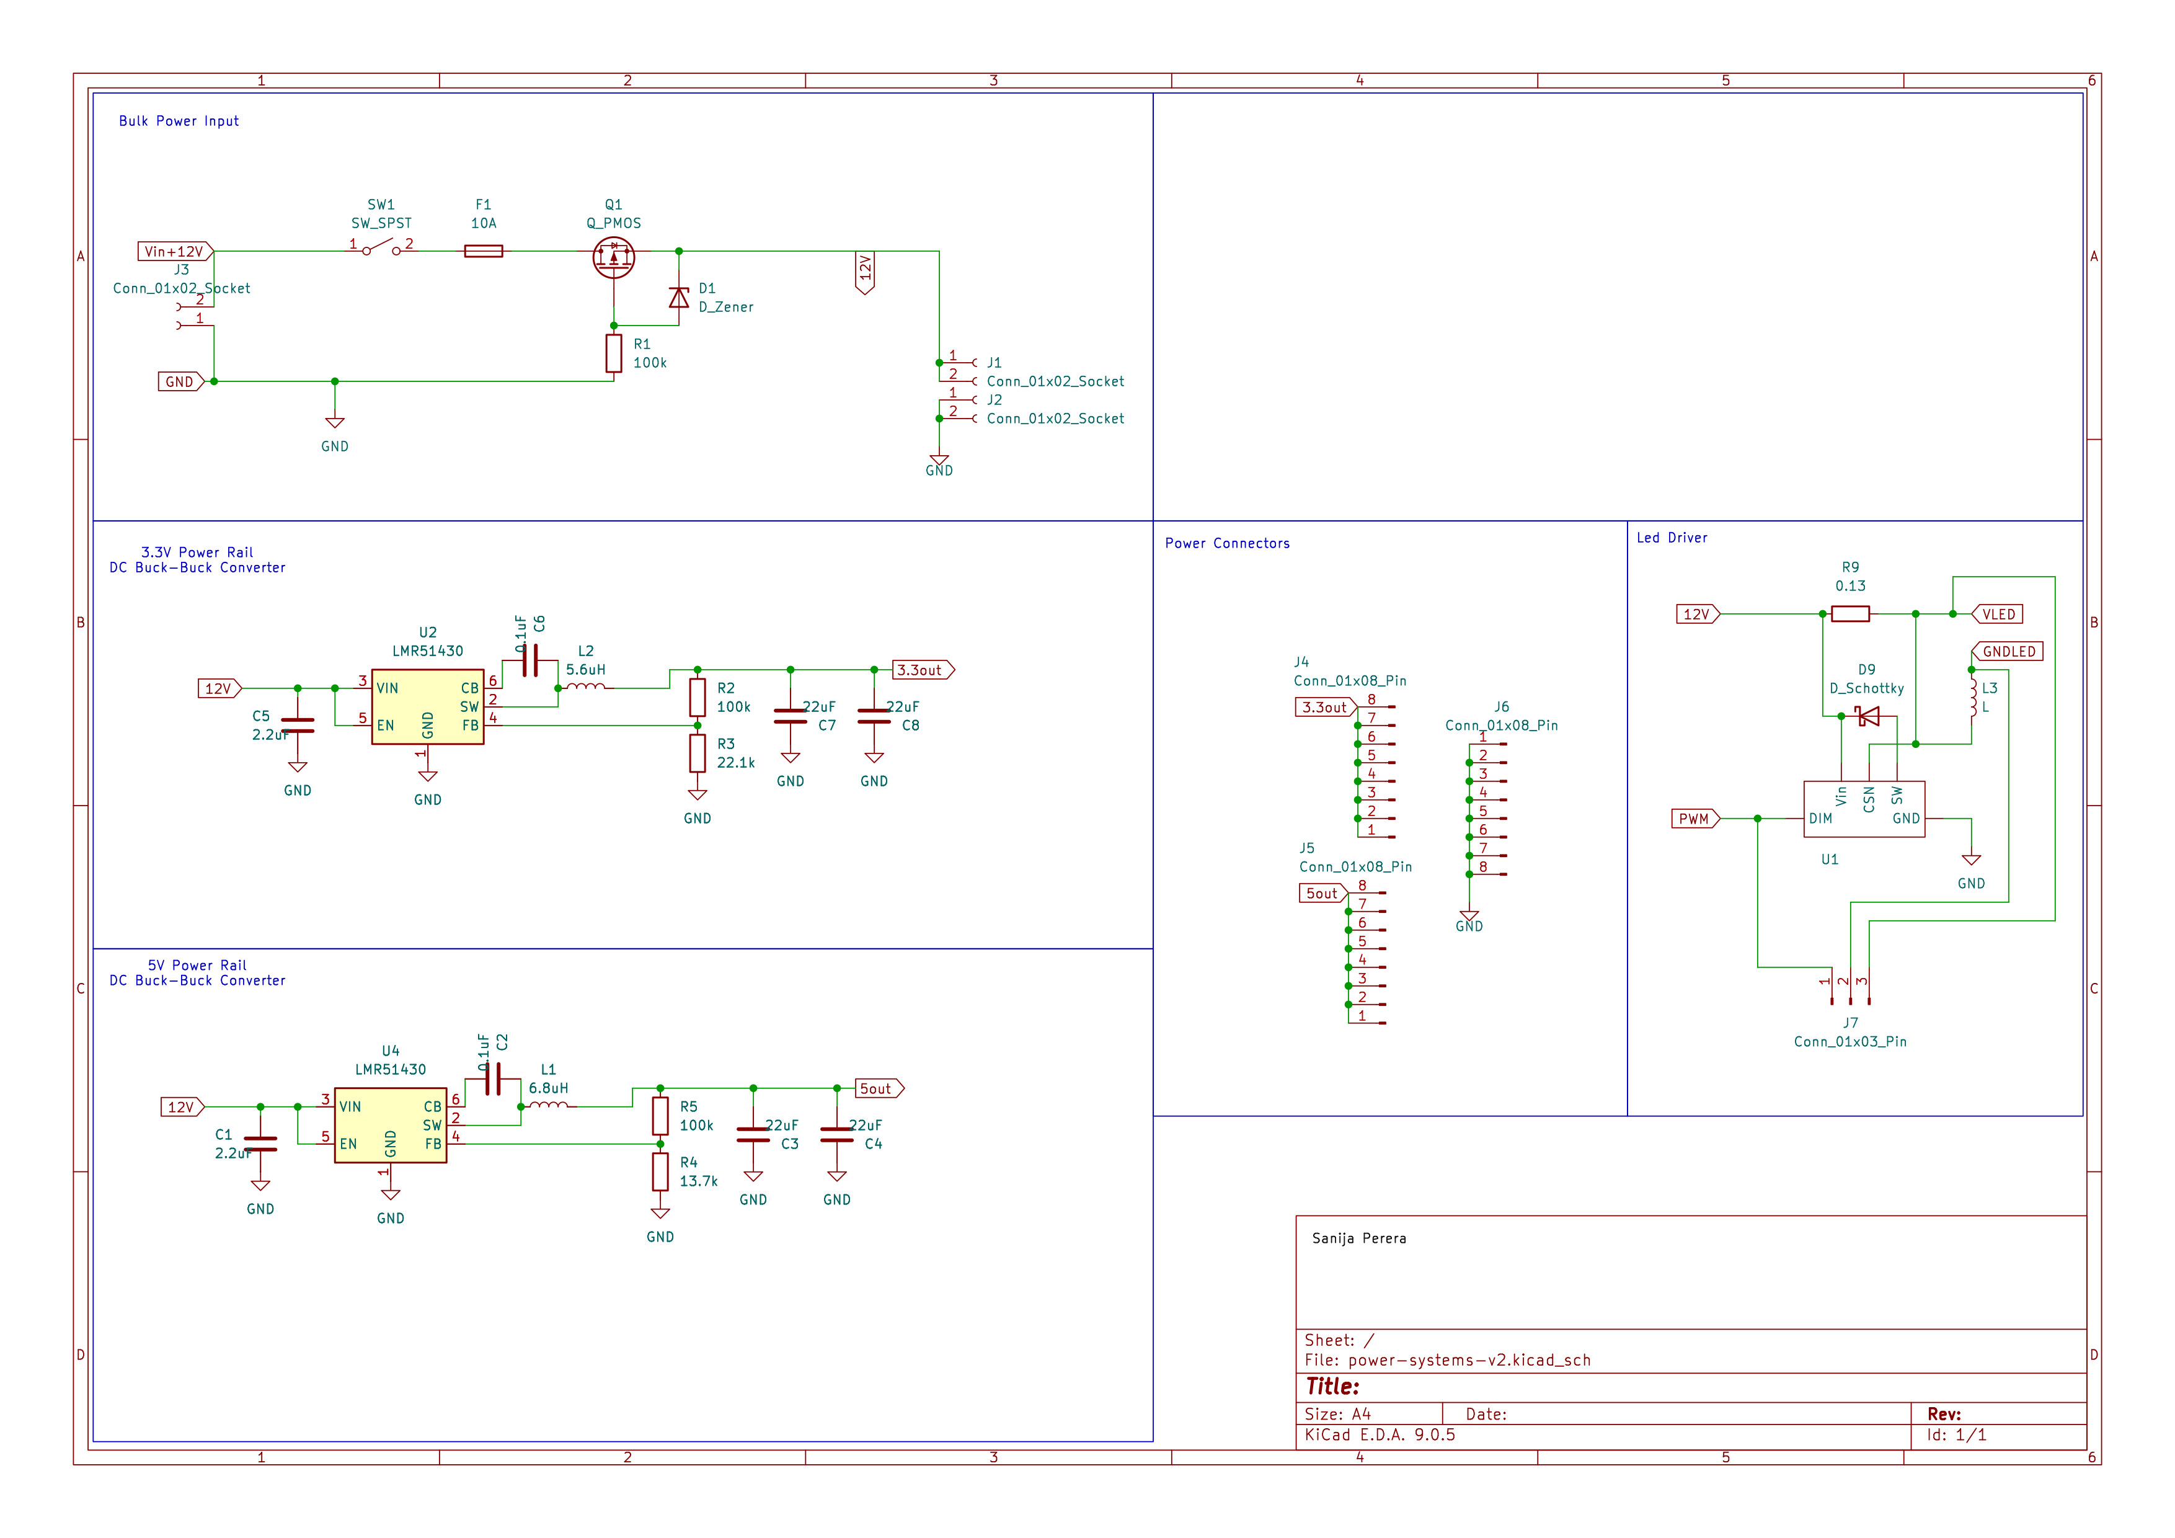Screen dimensions: 2175x1538
Task: Click the Sanija Perera title block text
Action: click(1357, 1238)
